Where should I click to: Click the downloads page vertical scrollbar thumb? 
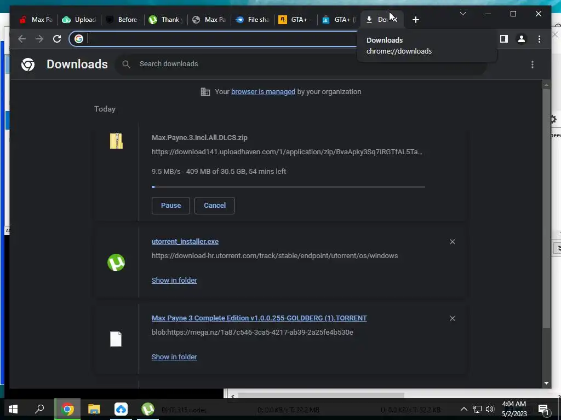[546, 208]
